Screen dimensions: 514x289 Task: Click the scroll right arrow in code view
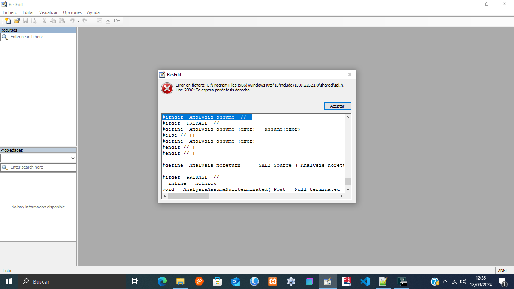click(342, 196)
